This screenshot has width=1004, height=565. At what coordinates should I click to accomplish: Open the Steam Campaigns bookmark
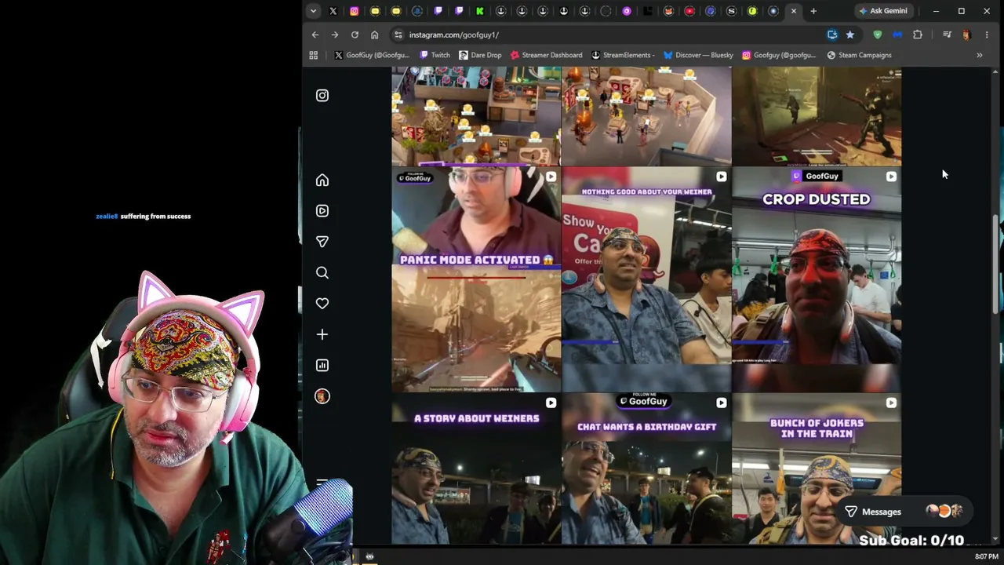pos(859,55)
